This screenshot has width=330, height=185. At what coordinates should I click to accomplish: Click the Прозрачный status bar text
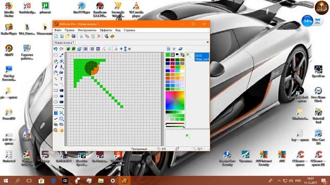coord(139,149)
